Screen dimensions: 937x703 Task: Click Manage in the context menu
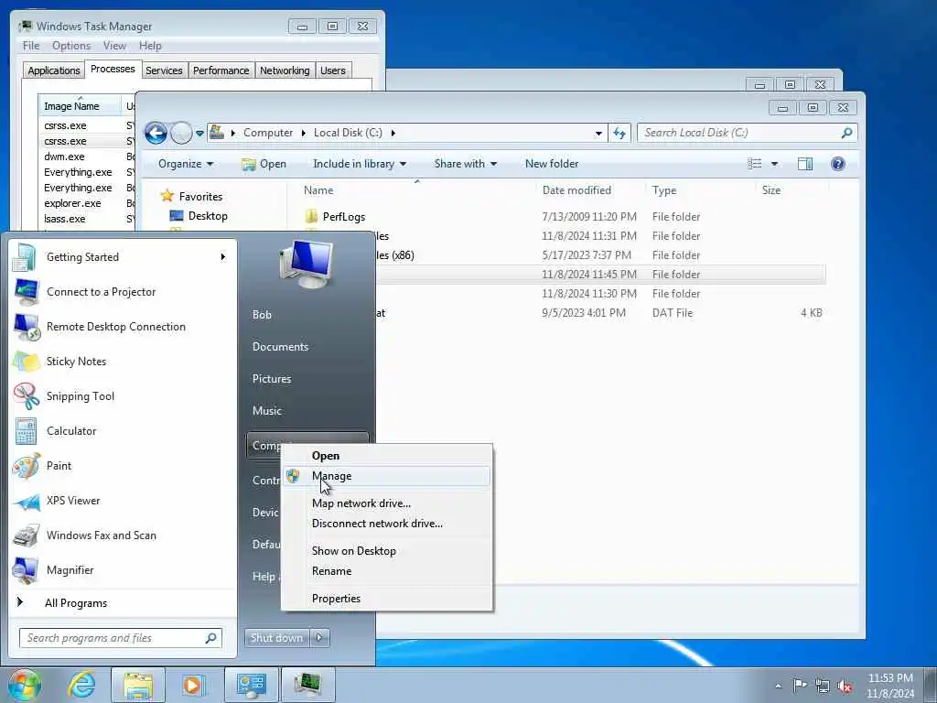[387, 476]
